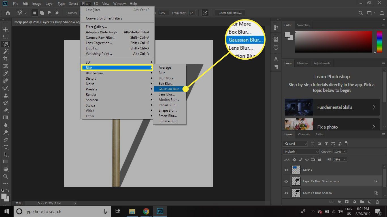Select the Clone Stamp tool
Viewport: 387px width, 217px height.
tap(5, 96)
